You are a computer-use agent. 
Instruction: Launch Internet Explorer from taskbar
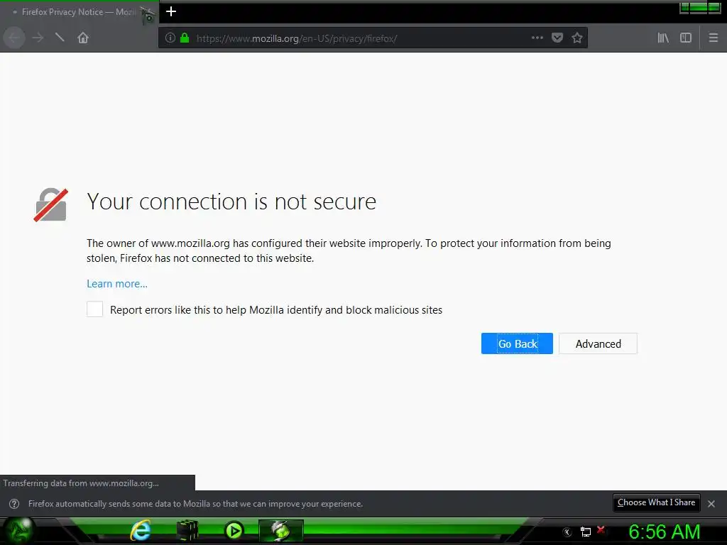point(141,531)
